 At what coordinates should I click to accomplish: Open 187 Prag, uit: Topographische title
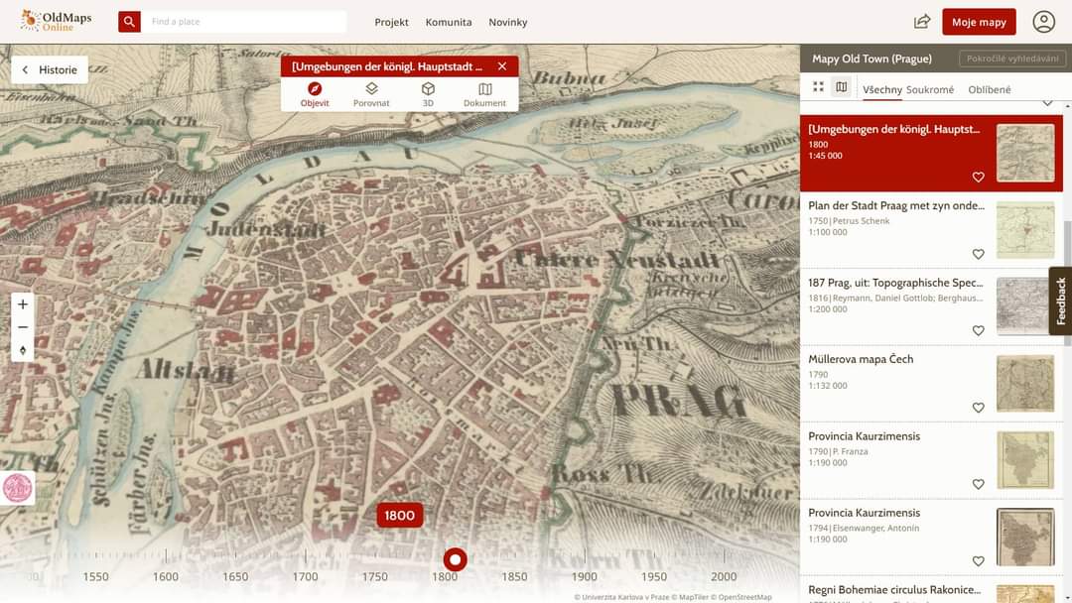[x=895, y=283]
